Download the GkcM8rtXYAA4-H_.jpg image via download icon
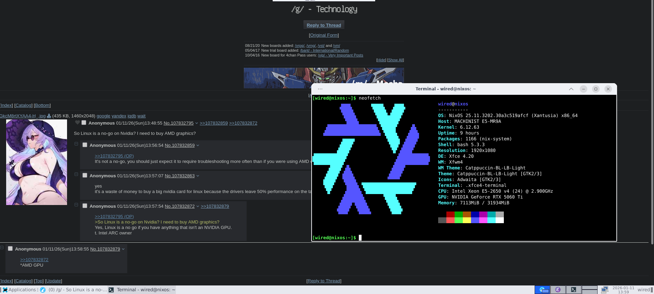The height and width of the screenshot is (294, 654). pos(49,116)
